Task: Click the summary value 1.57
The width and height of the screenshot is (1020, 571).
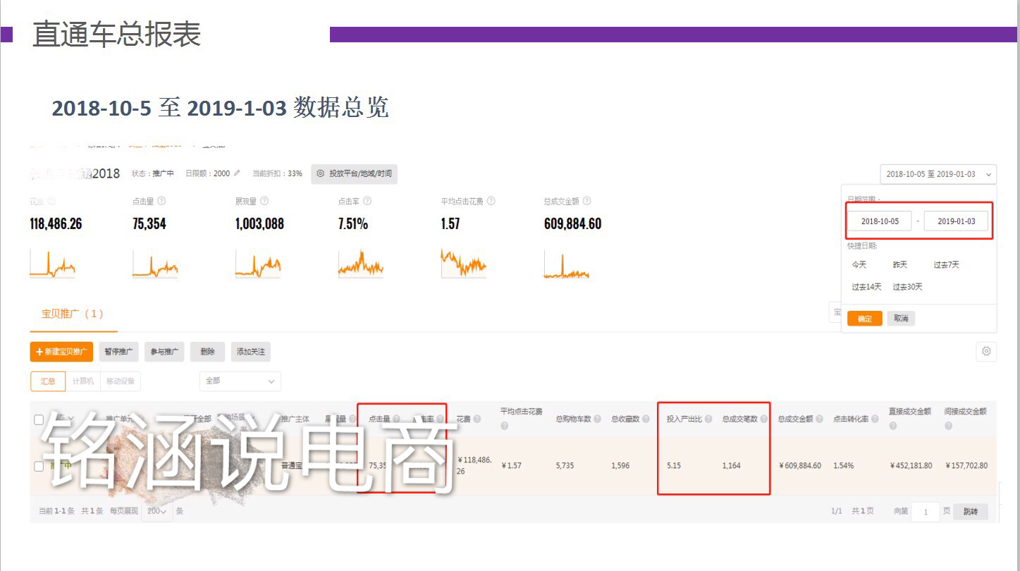Action: pos(450,224)
